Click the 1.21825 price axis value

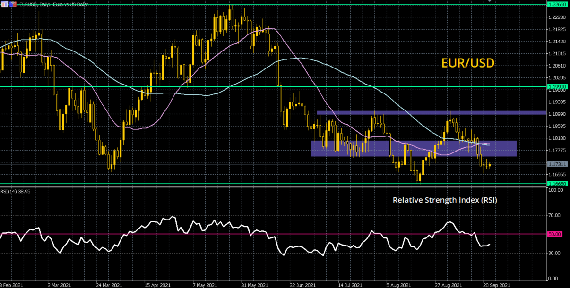point(557,30)
